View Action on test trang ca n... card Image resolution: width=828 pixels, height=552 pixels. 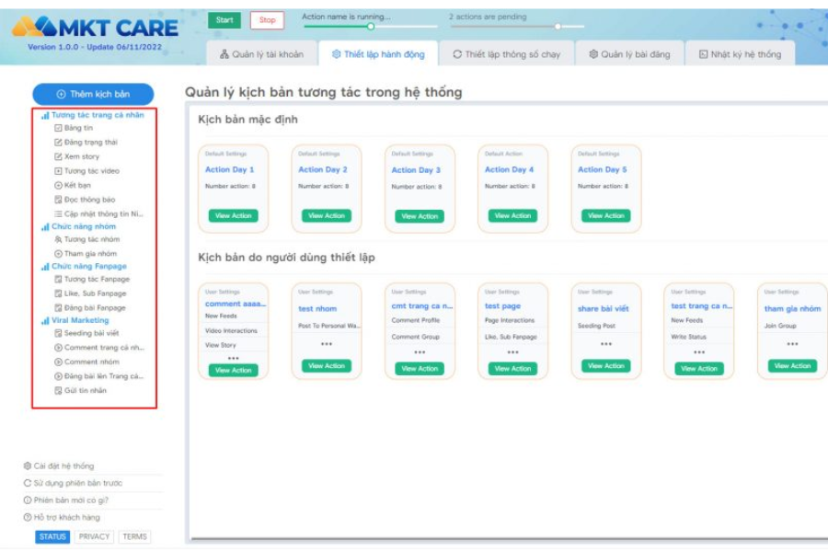[699, 369]
